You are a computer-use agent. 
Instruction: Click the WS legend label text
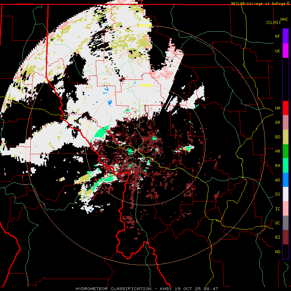coord(277,180)
